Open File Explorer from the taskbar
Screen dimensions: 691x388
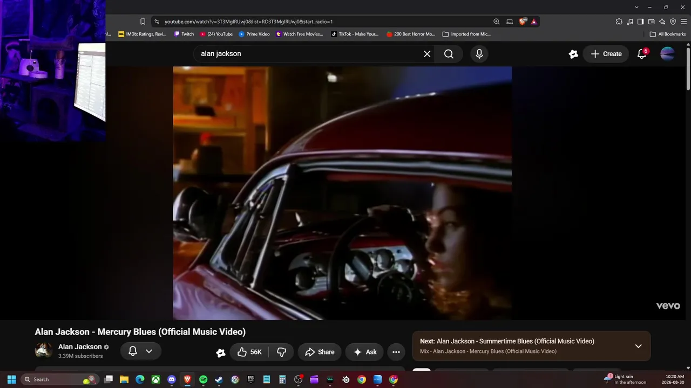click(x=124, y=379)
